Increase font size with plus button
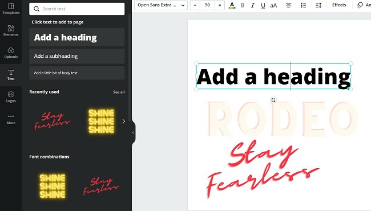This screenshot has height=211, width=371. tap(220, 5)
